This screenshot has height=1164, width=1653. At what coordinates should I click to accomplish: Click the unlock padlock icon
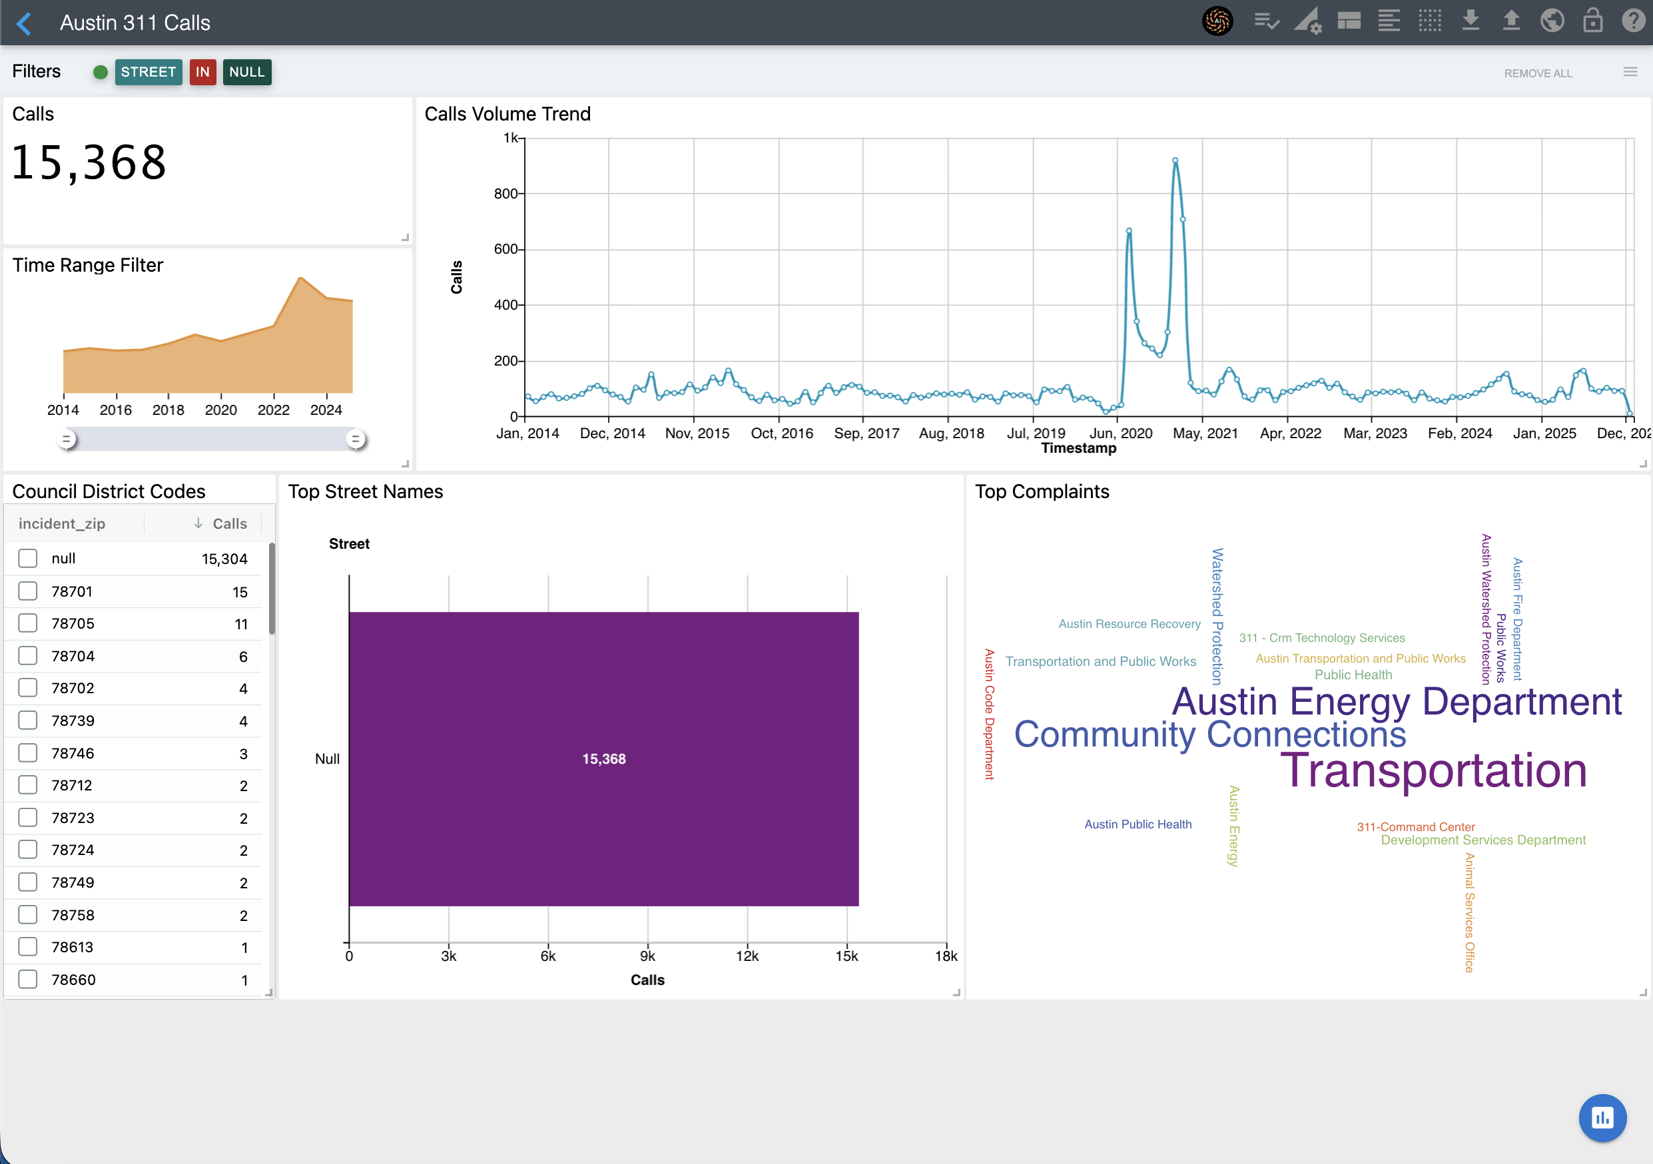[x=1592, y=21]
